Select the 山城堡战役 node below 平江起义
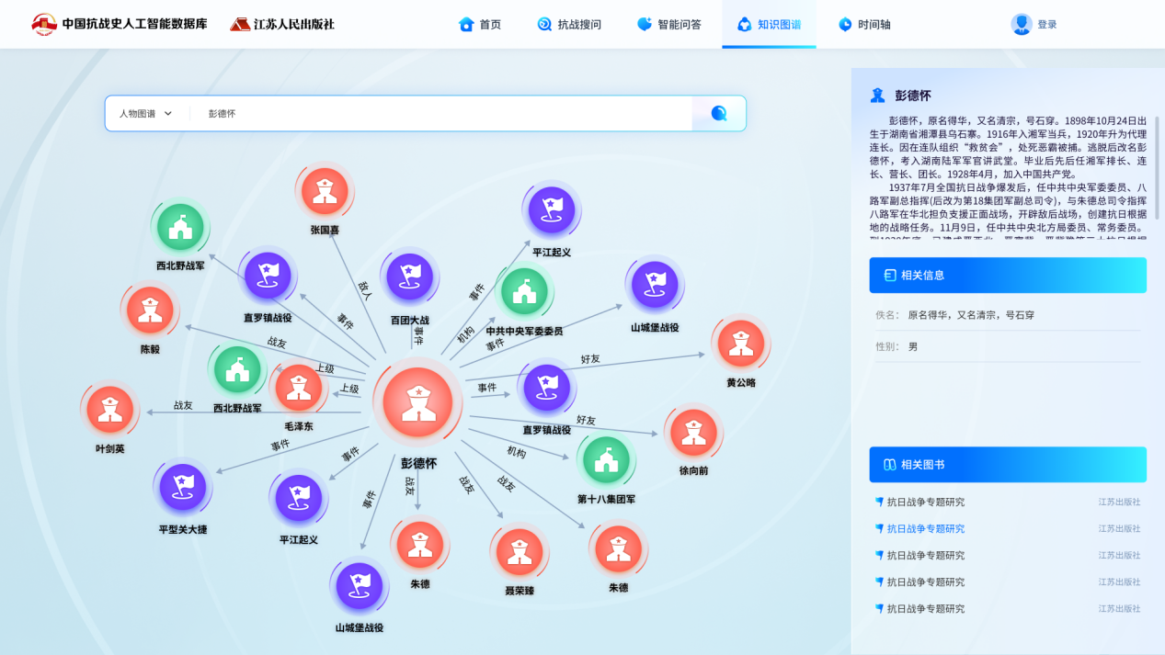The image size is (1165, 655). click(x=359, y=586)
